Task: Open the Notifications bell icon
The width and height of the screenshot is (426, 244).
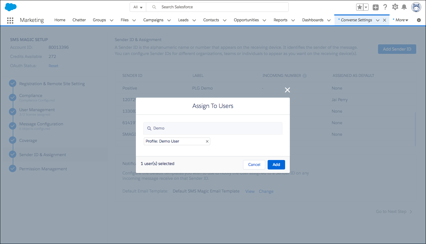Action: pyautogui.click(x=404, y=7)
